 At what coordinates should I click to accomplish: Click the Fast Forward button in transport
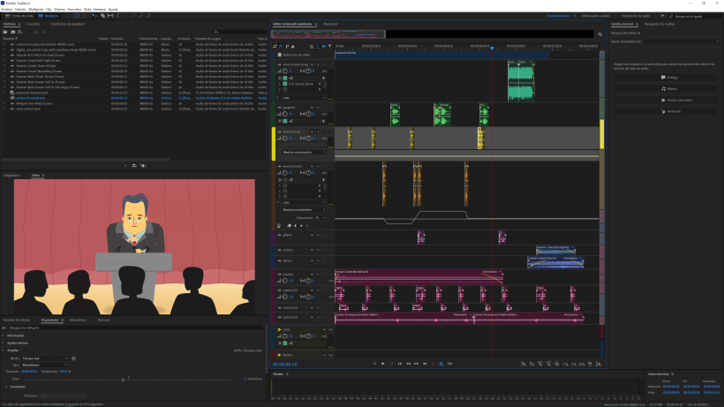point(417,364)
